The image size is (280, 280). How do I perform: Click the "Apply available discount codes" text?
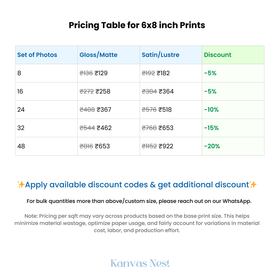tap(137, 185)
